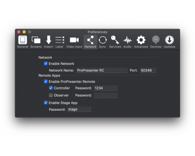This screenshot has height=156, width=195.
Task: Open the Video Input preferences pane
Action: 74,42
